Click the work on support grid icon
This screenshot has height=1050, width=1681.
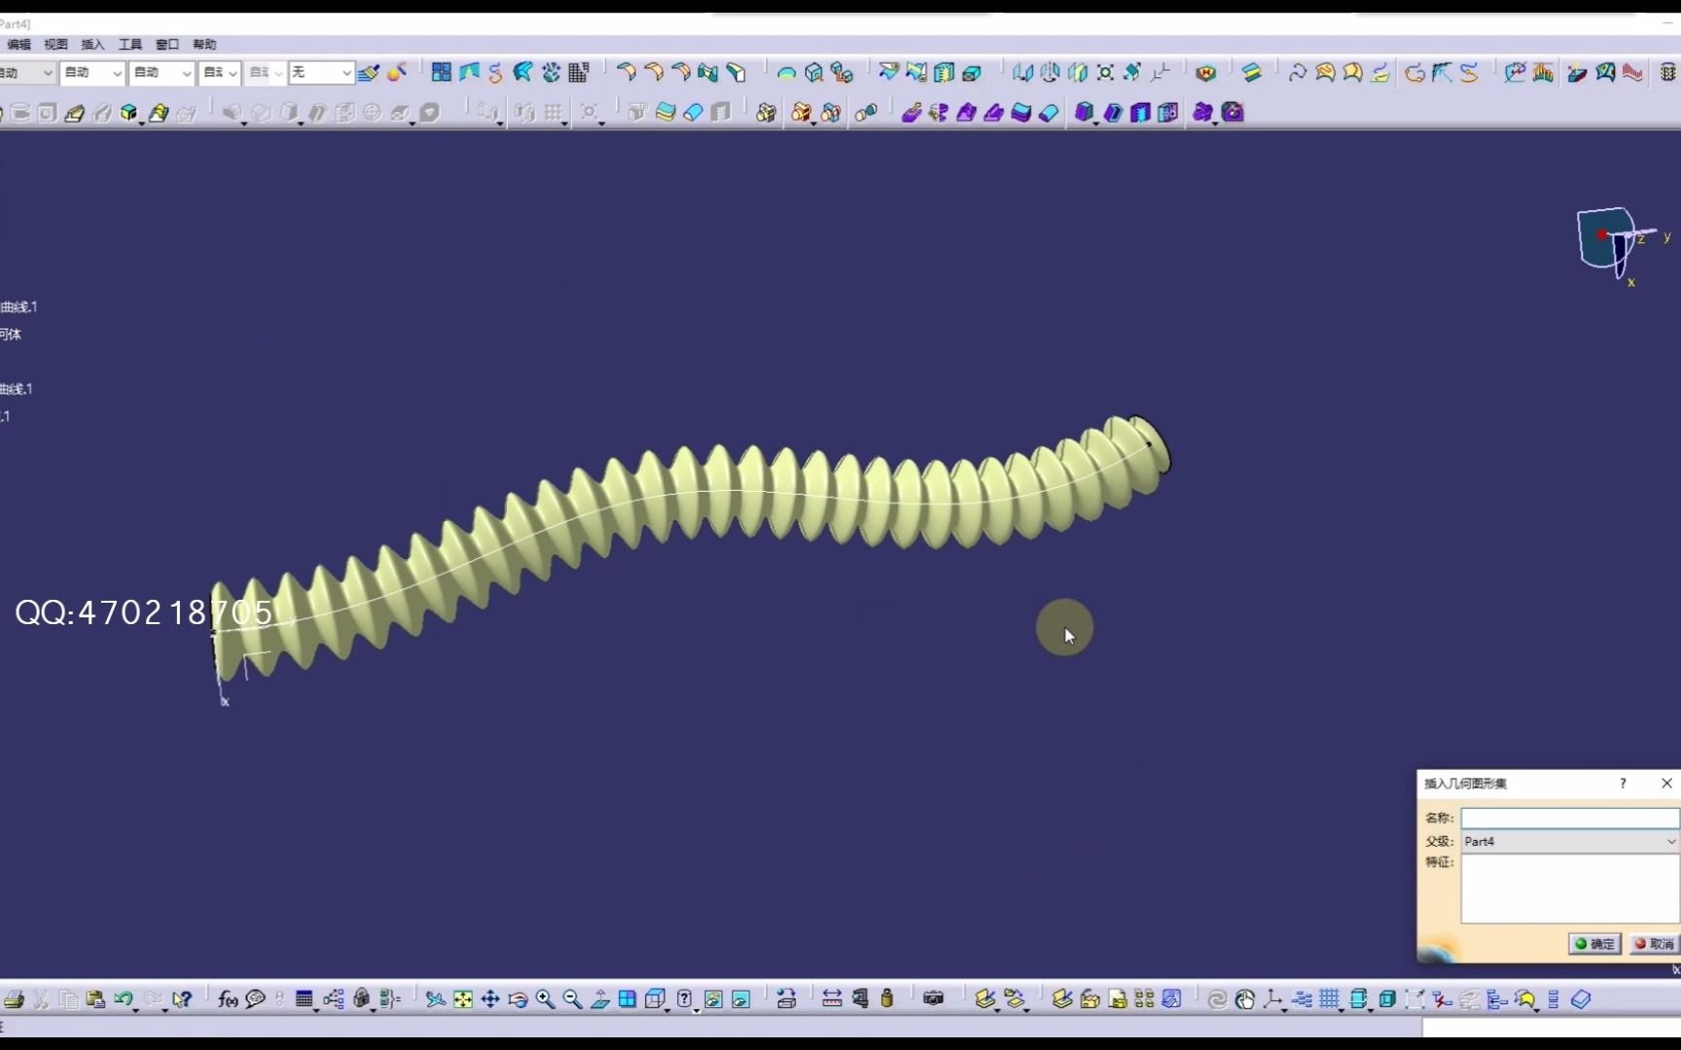point(1330,999)
